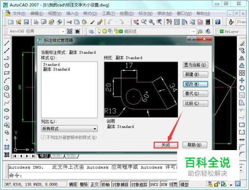
Task: Expand the undo history arrow
Action: tap(116, 22)
